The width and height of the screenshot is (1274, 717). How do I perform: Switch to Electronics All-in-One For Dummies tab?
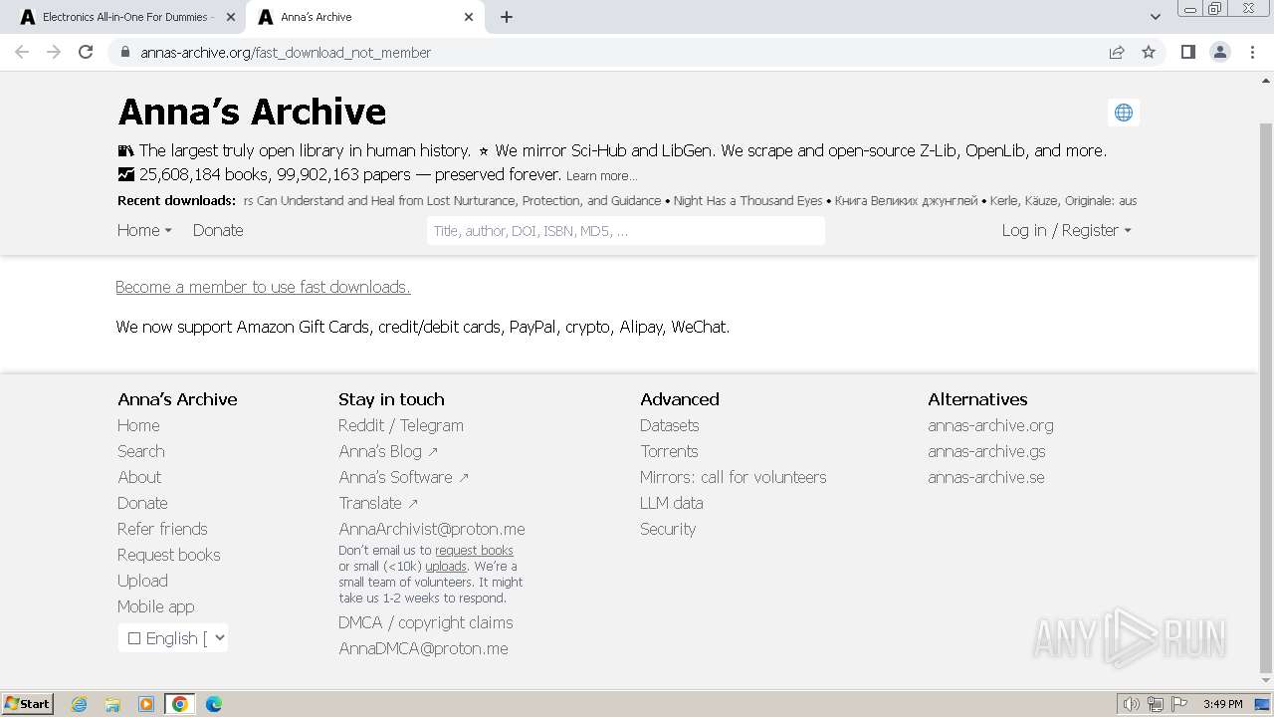tap(126, 17)
